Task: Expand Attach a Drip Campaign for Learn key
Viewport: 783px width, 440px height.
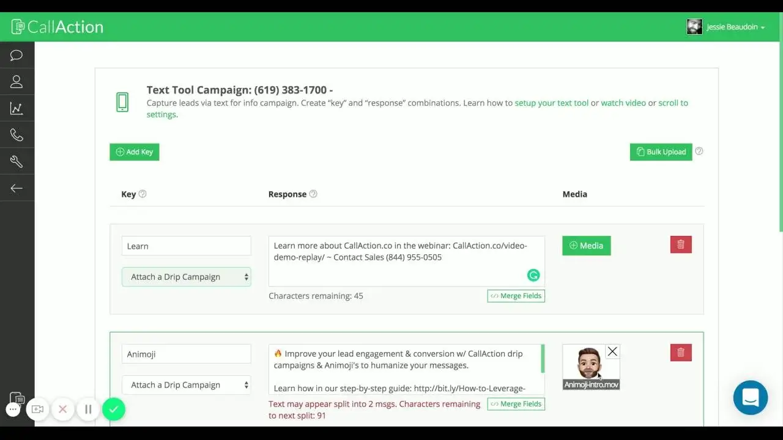Action: coord(187,277)
